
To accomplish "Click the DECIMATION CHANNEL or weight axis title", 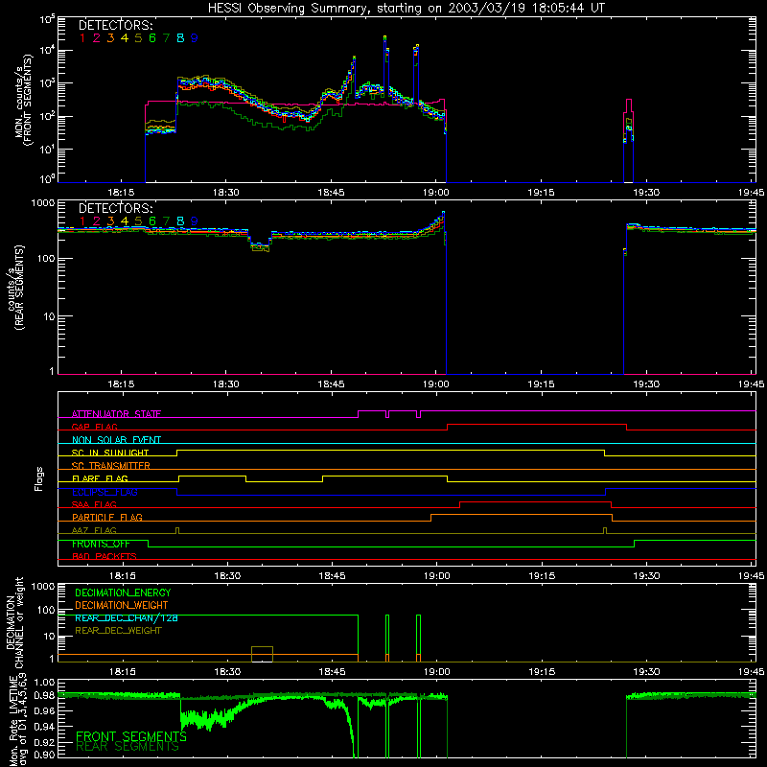I will pyautogui.click(x=14, y=622).
